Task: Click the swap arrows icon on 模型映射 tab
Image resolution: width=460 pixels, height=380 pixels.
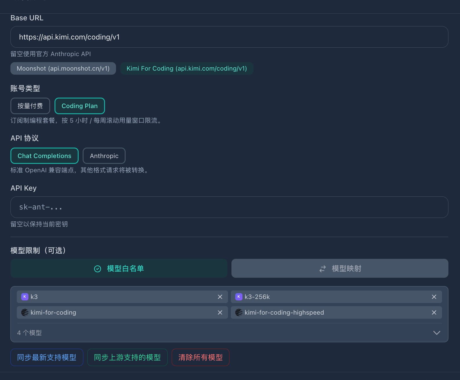Action: pos(323,269)
